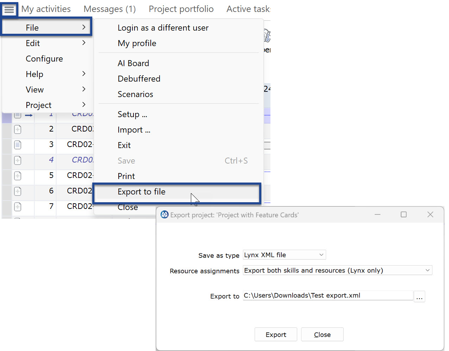Open Project portfolio from the menu bar
Image resolution: width=449 pixels, height=351 pixels.
click(181, 9)
